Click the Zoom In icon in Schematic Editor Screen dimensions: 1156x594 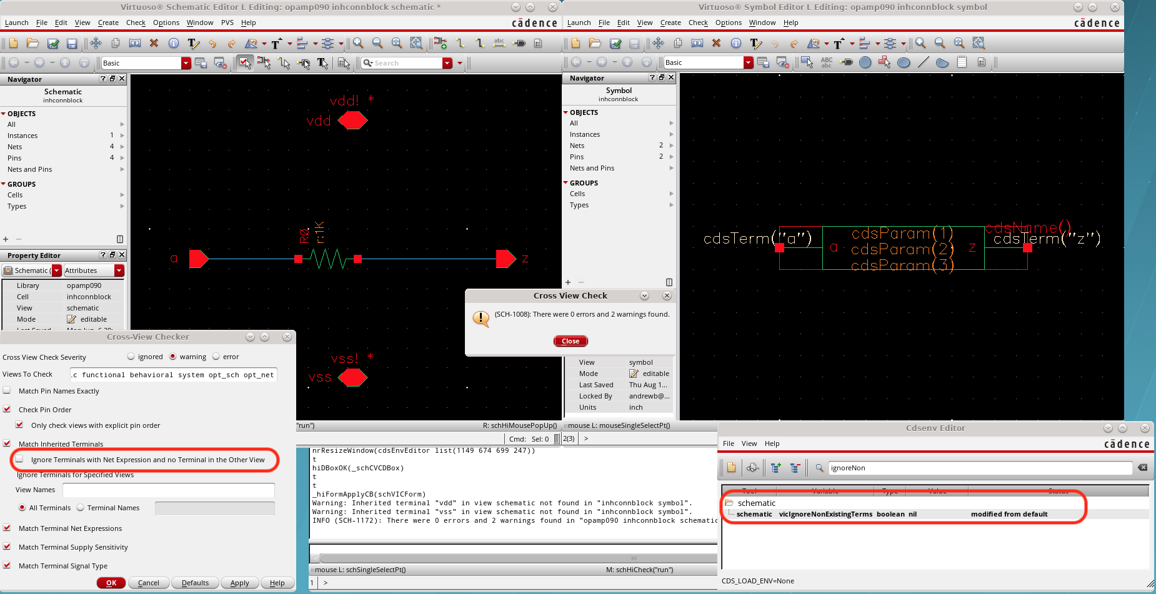pyautogui.click(x=358, y=43)
